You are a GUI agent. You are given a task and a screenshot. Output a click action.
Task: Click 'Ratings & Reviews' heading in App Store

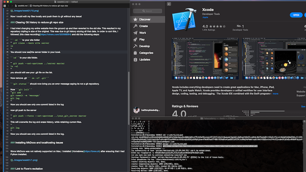[x=185, y=106]
